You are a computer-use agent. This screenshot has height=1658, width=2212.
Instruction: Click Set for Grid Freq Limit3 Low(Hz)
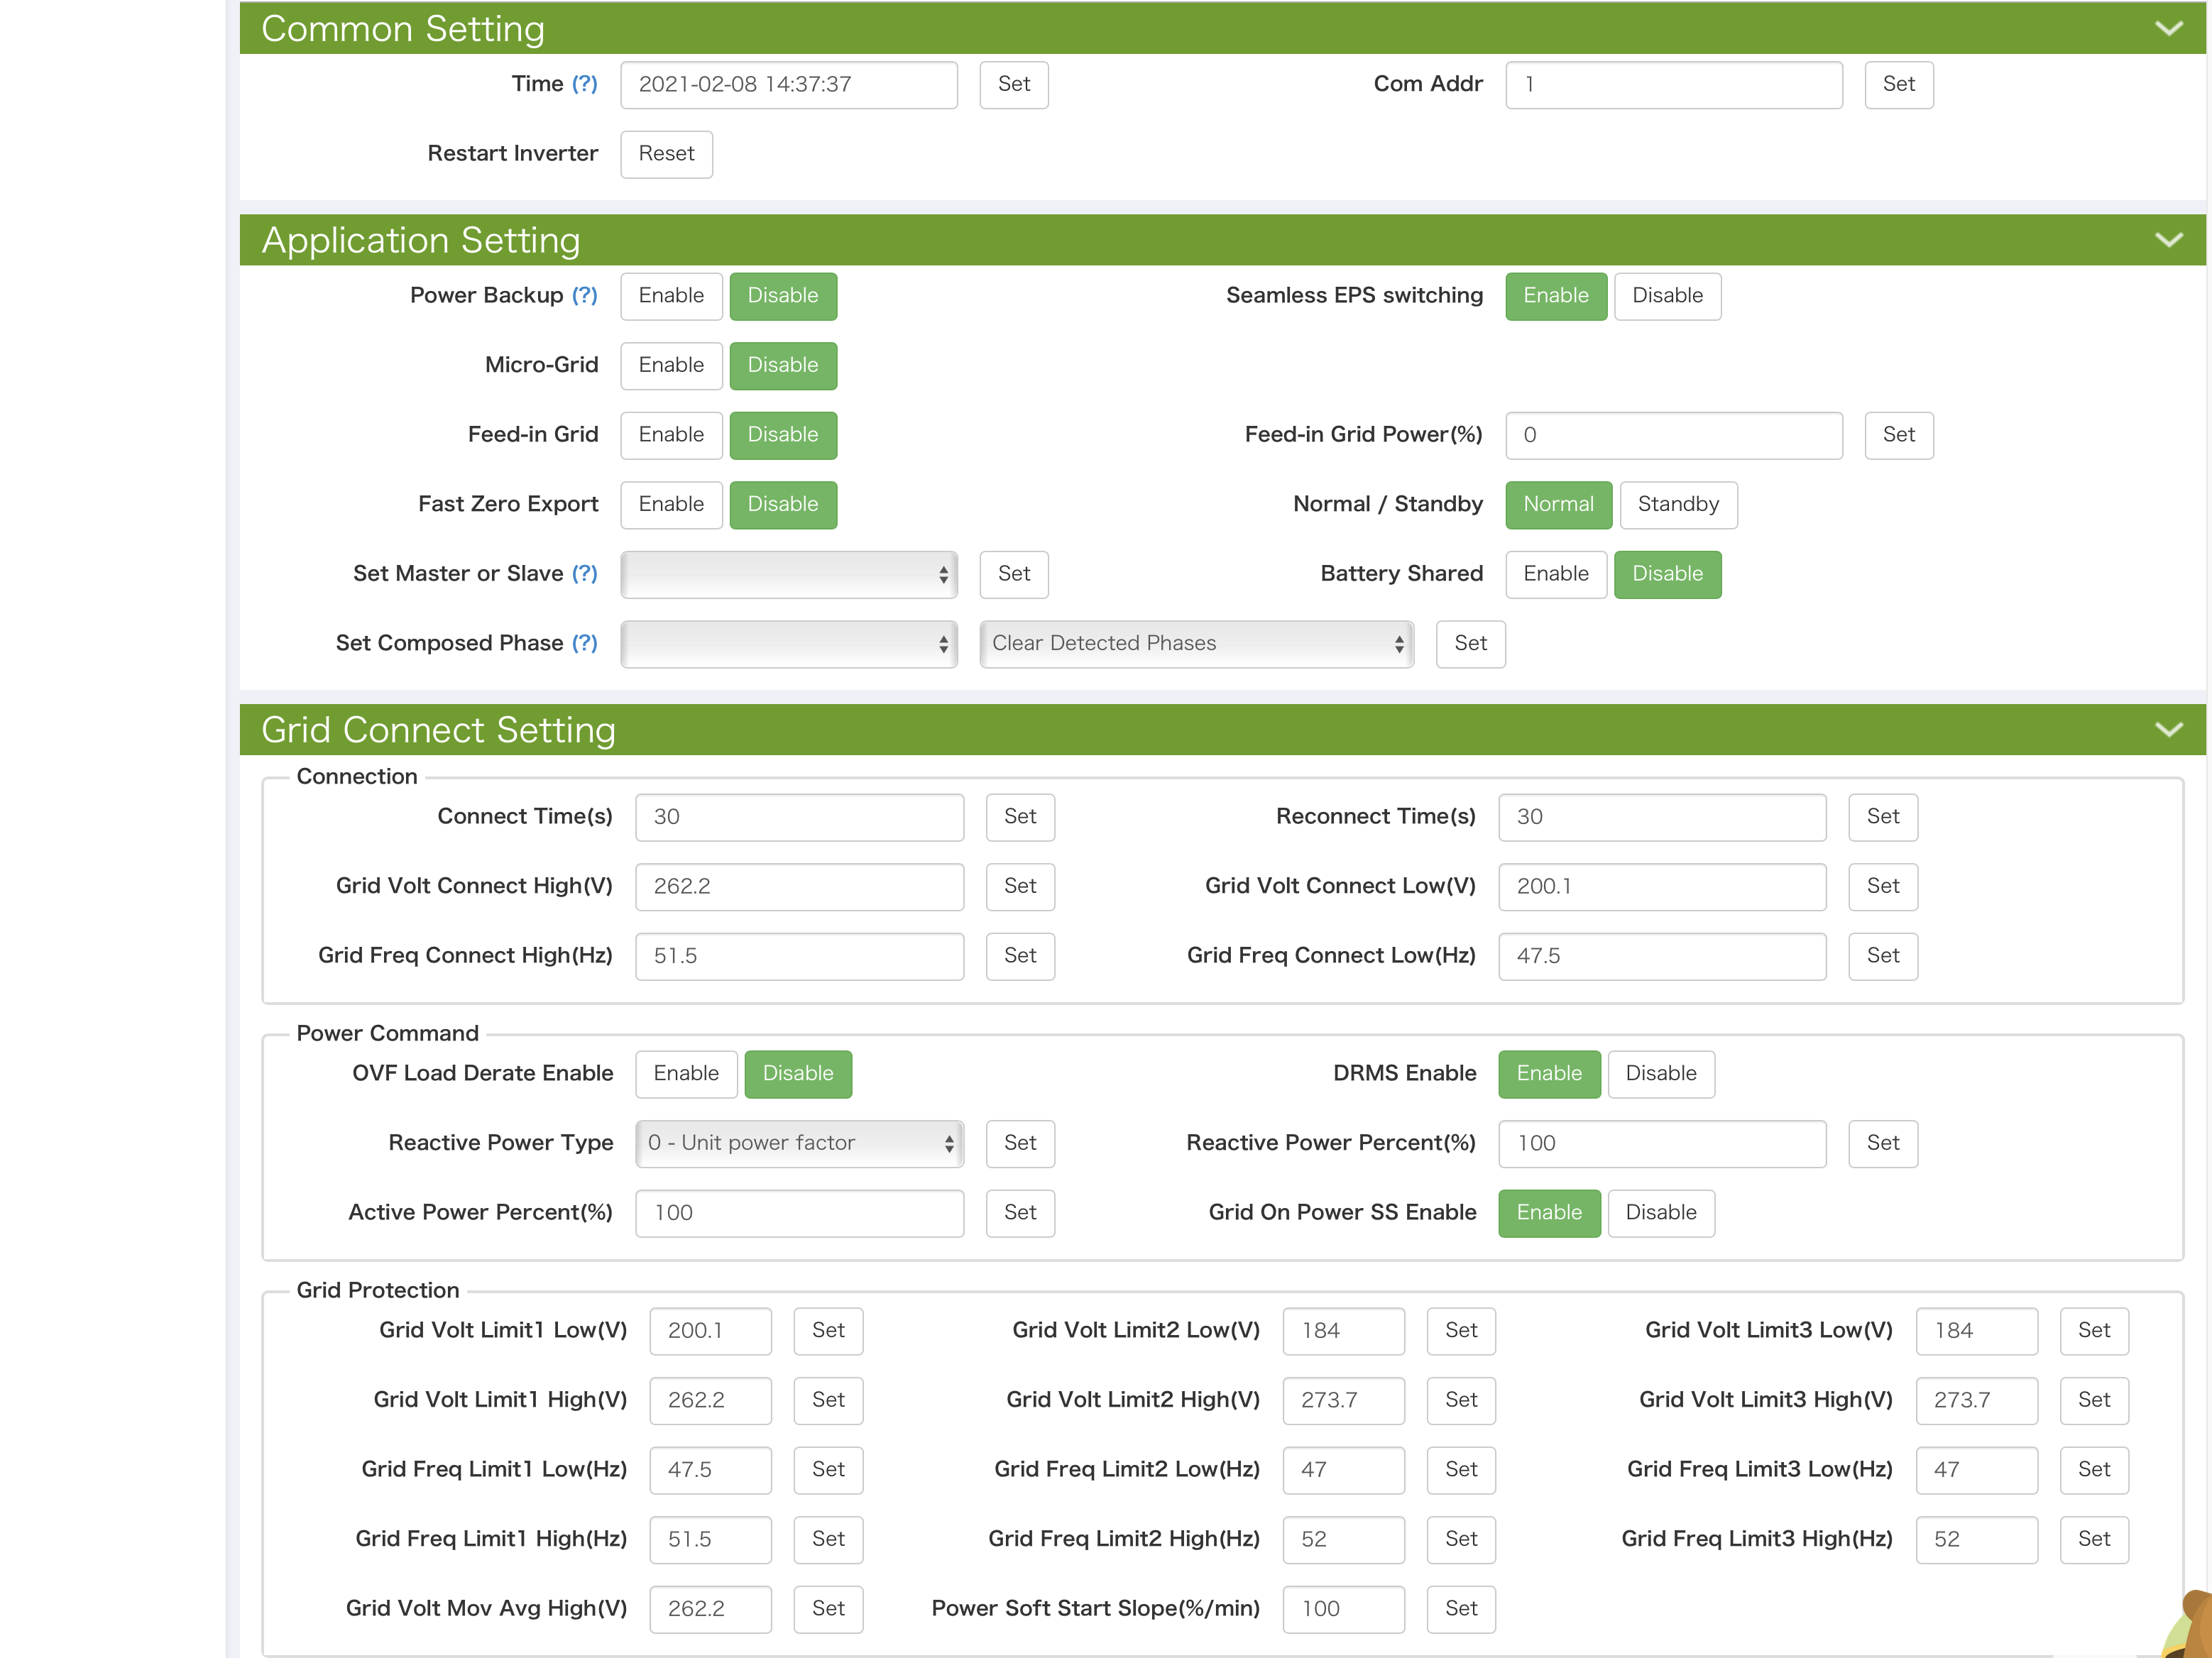[2094, 1470]
